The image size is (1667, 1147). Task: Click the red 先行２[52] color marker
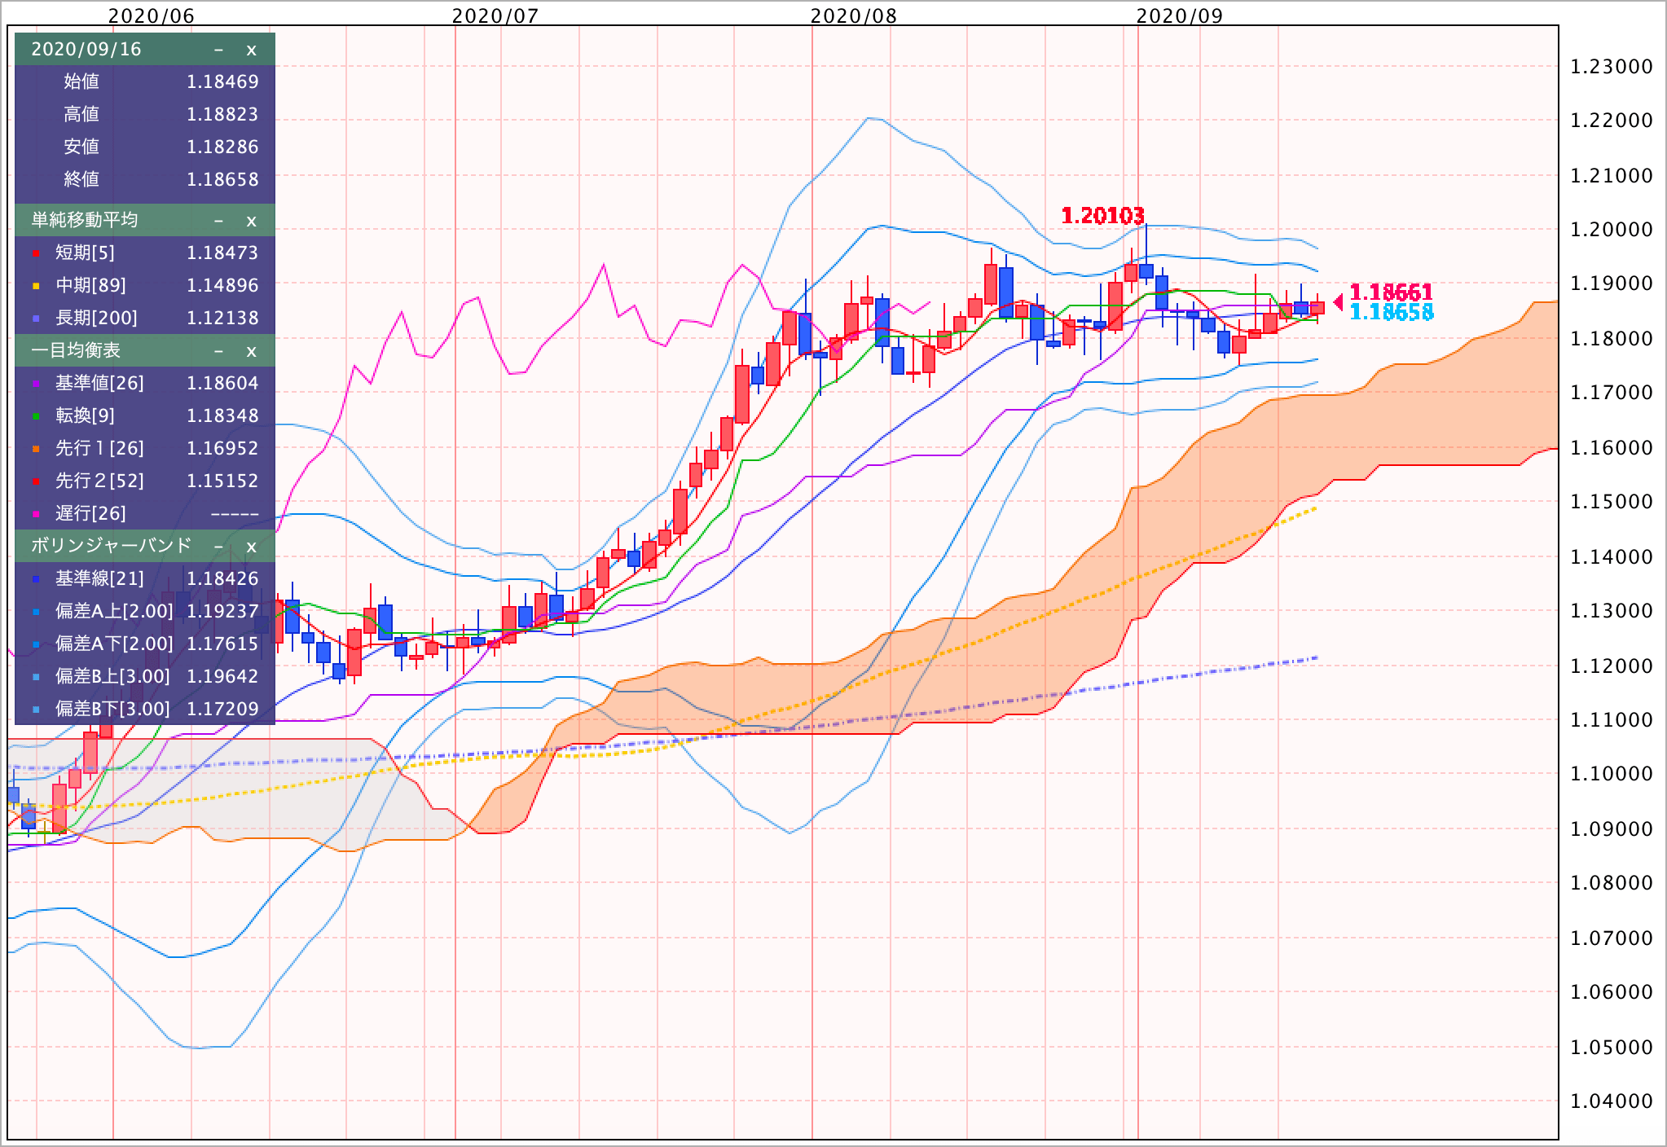(36, 482)
